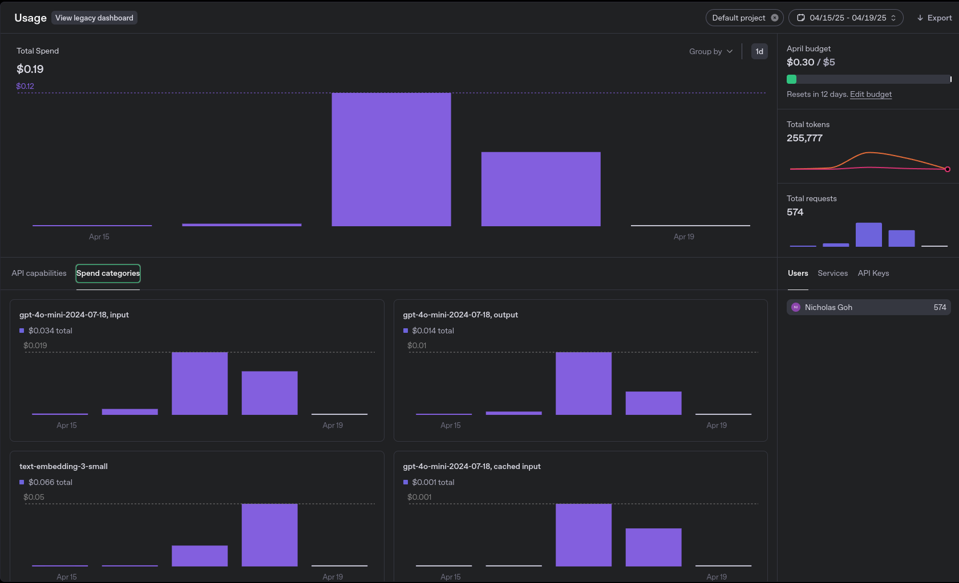This screenshot has width=959, height=583.
Task: Click the green April budget progress bar
Action: click(791, 79)
